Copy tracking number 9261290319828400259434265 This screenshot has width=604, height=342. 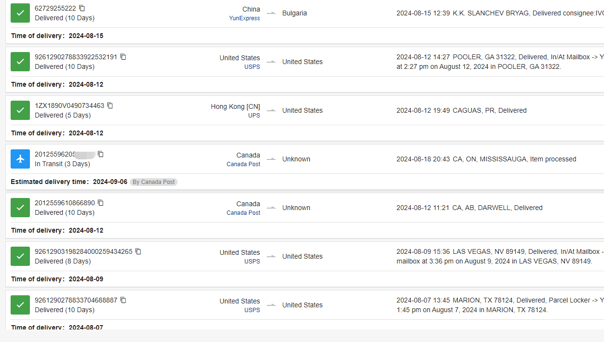tap(138, 251)
